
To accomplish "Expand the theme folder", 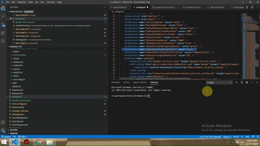I will coord(16,58).
